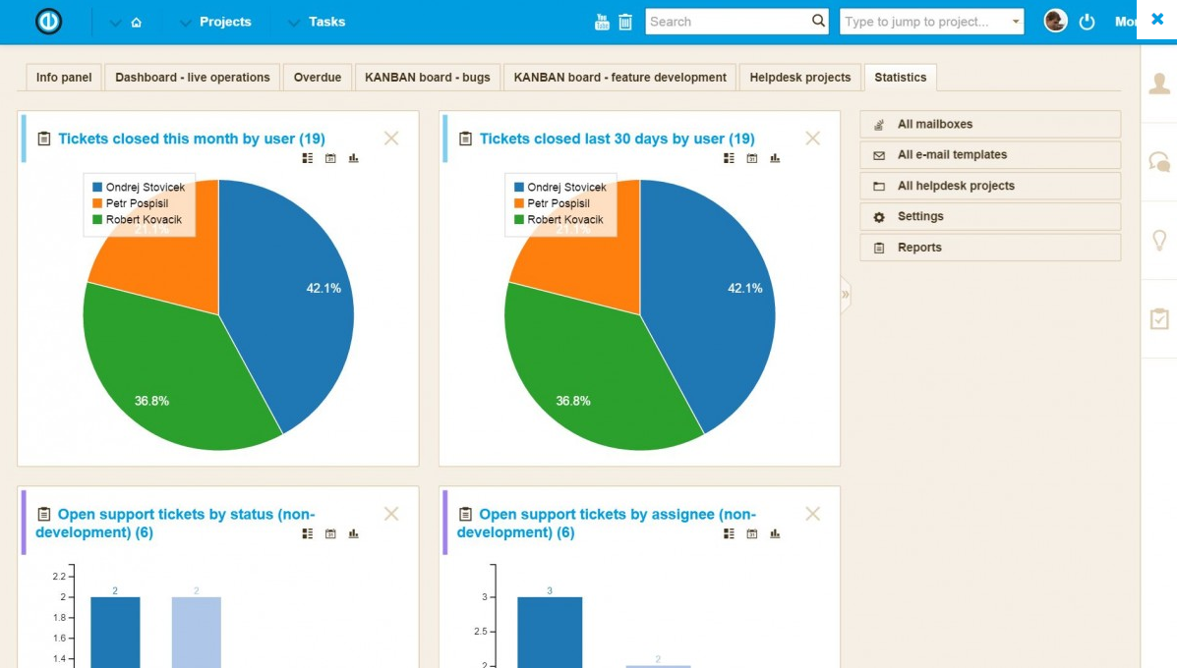Open All helpdesk projects
This screenshot has width=1177, height=668.
990,186
